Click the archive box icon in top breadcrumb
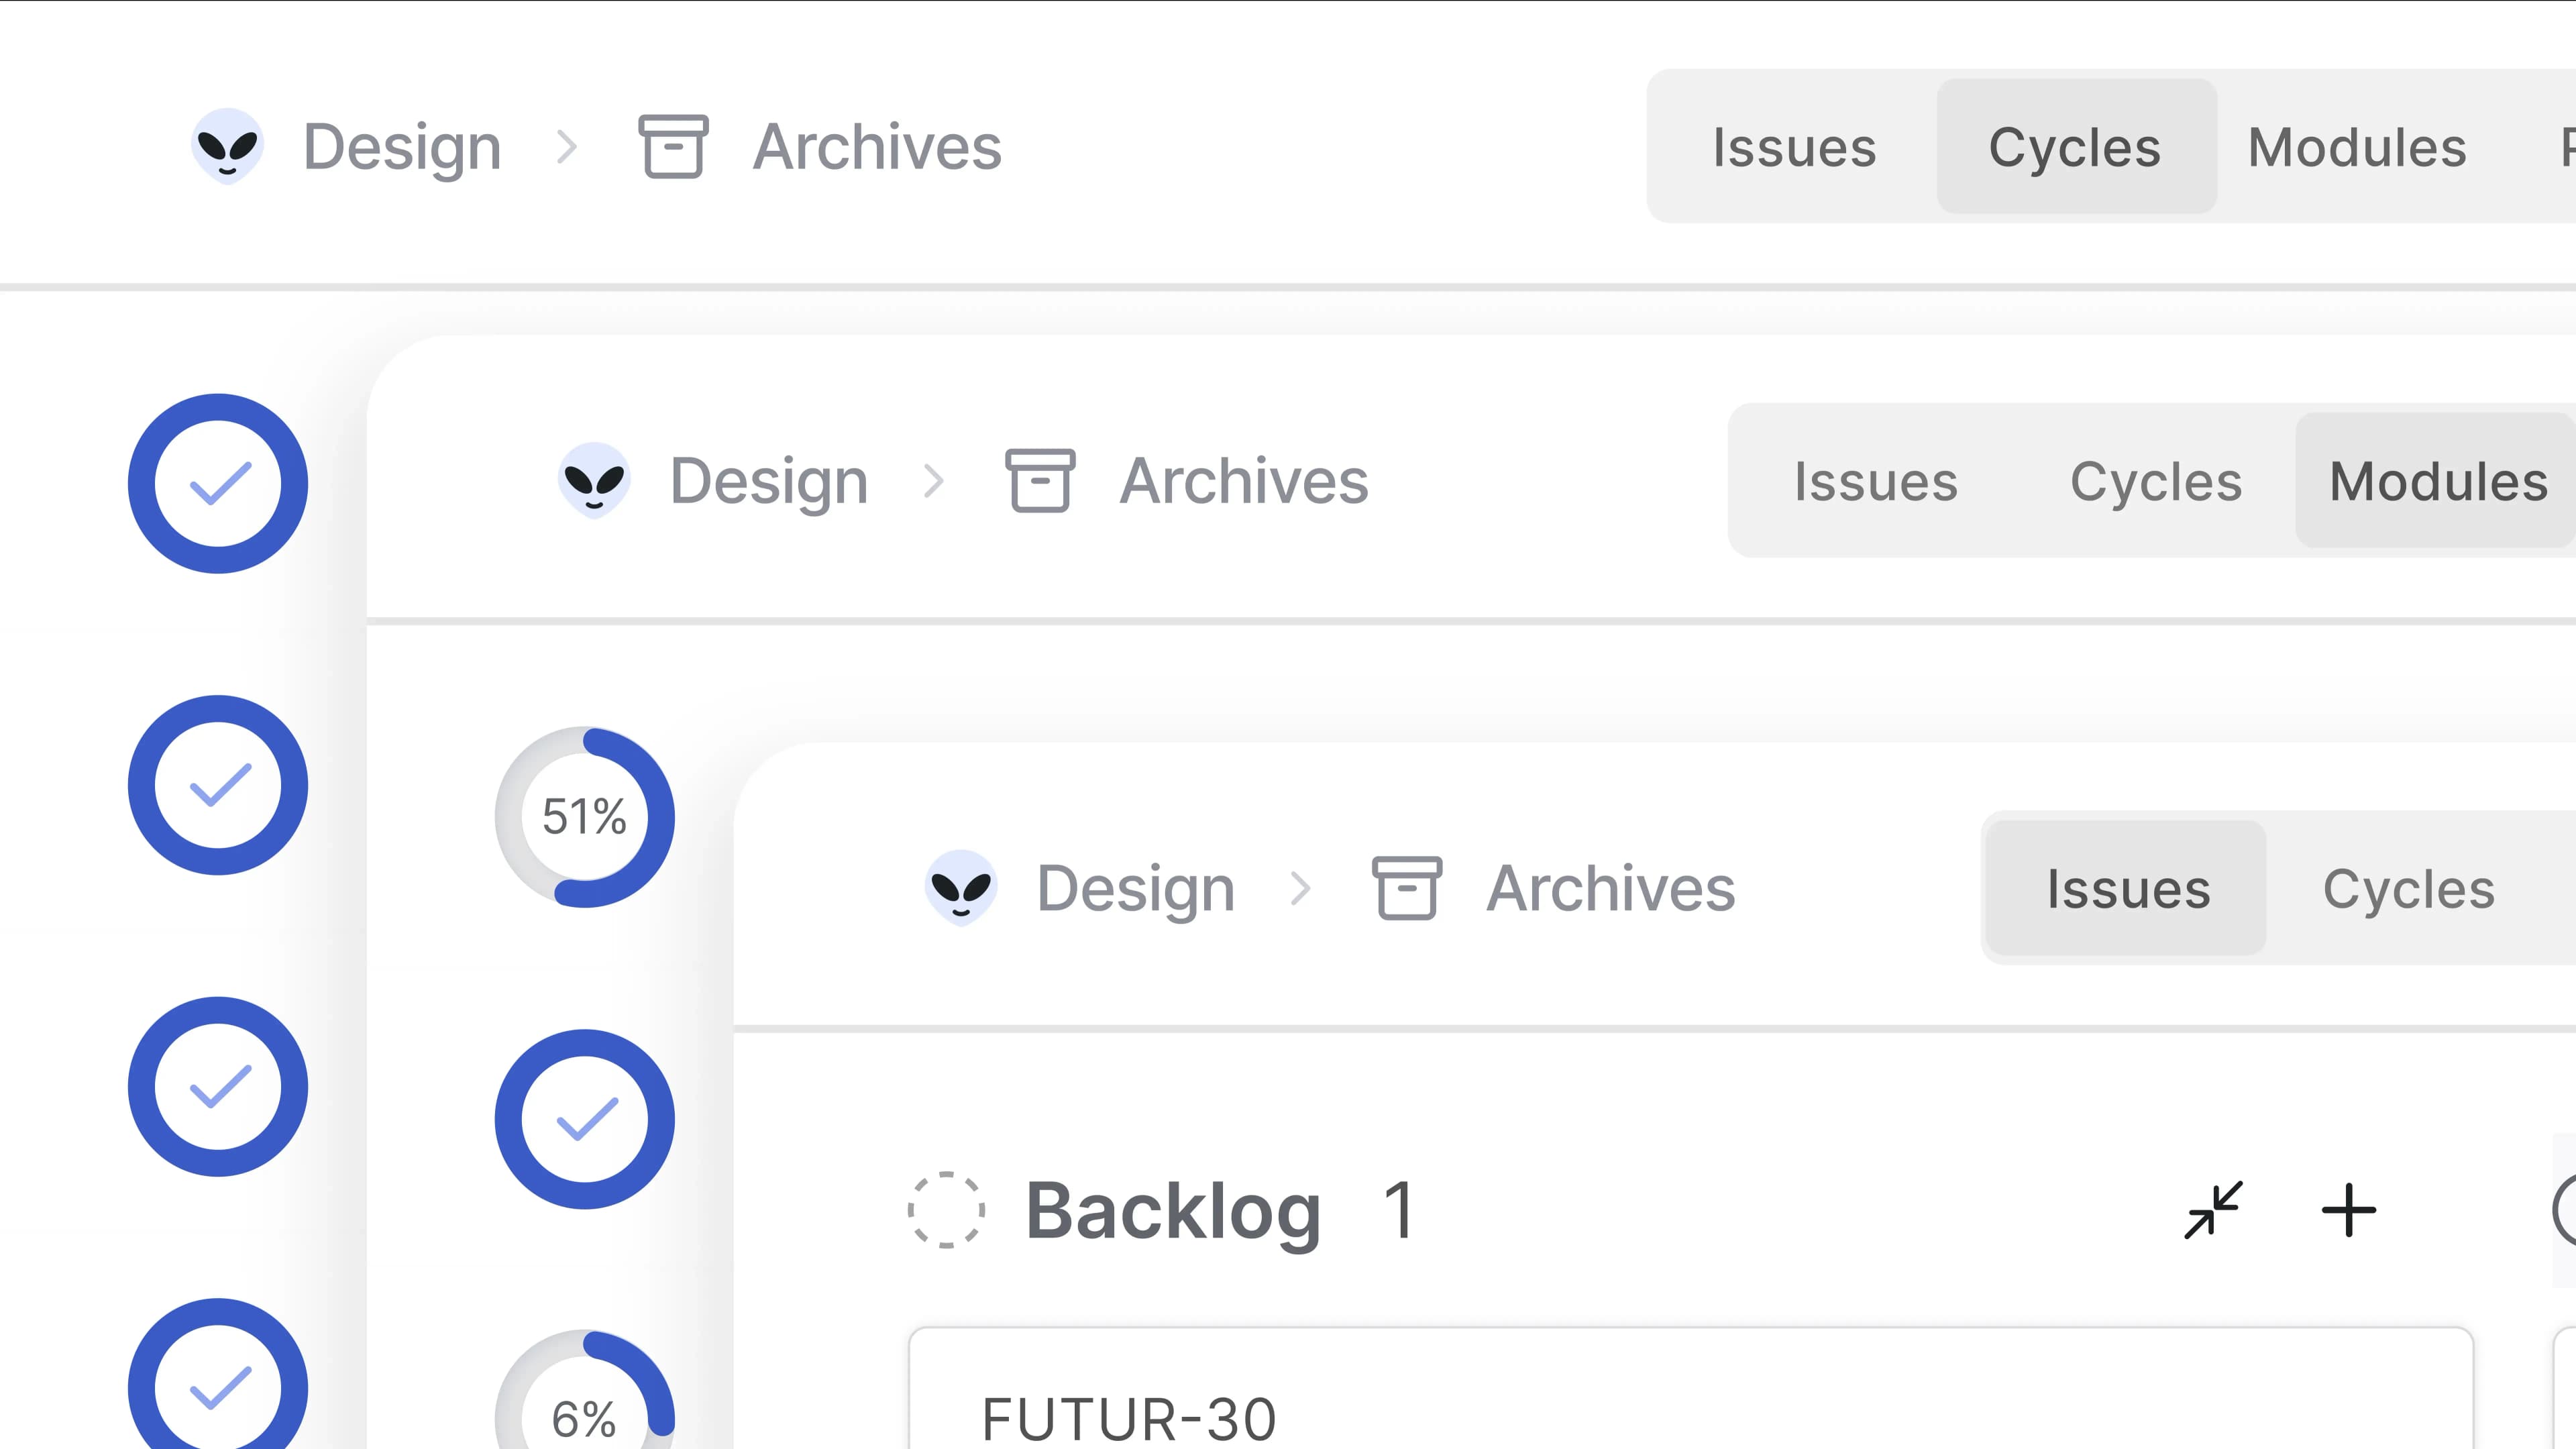 click(x=673, y=147)
